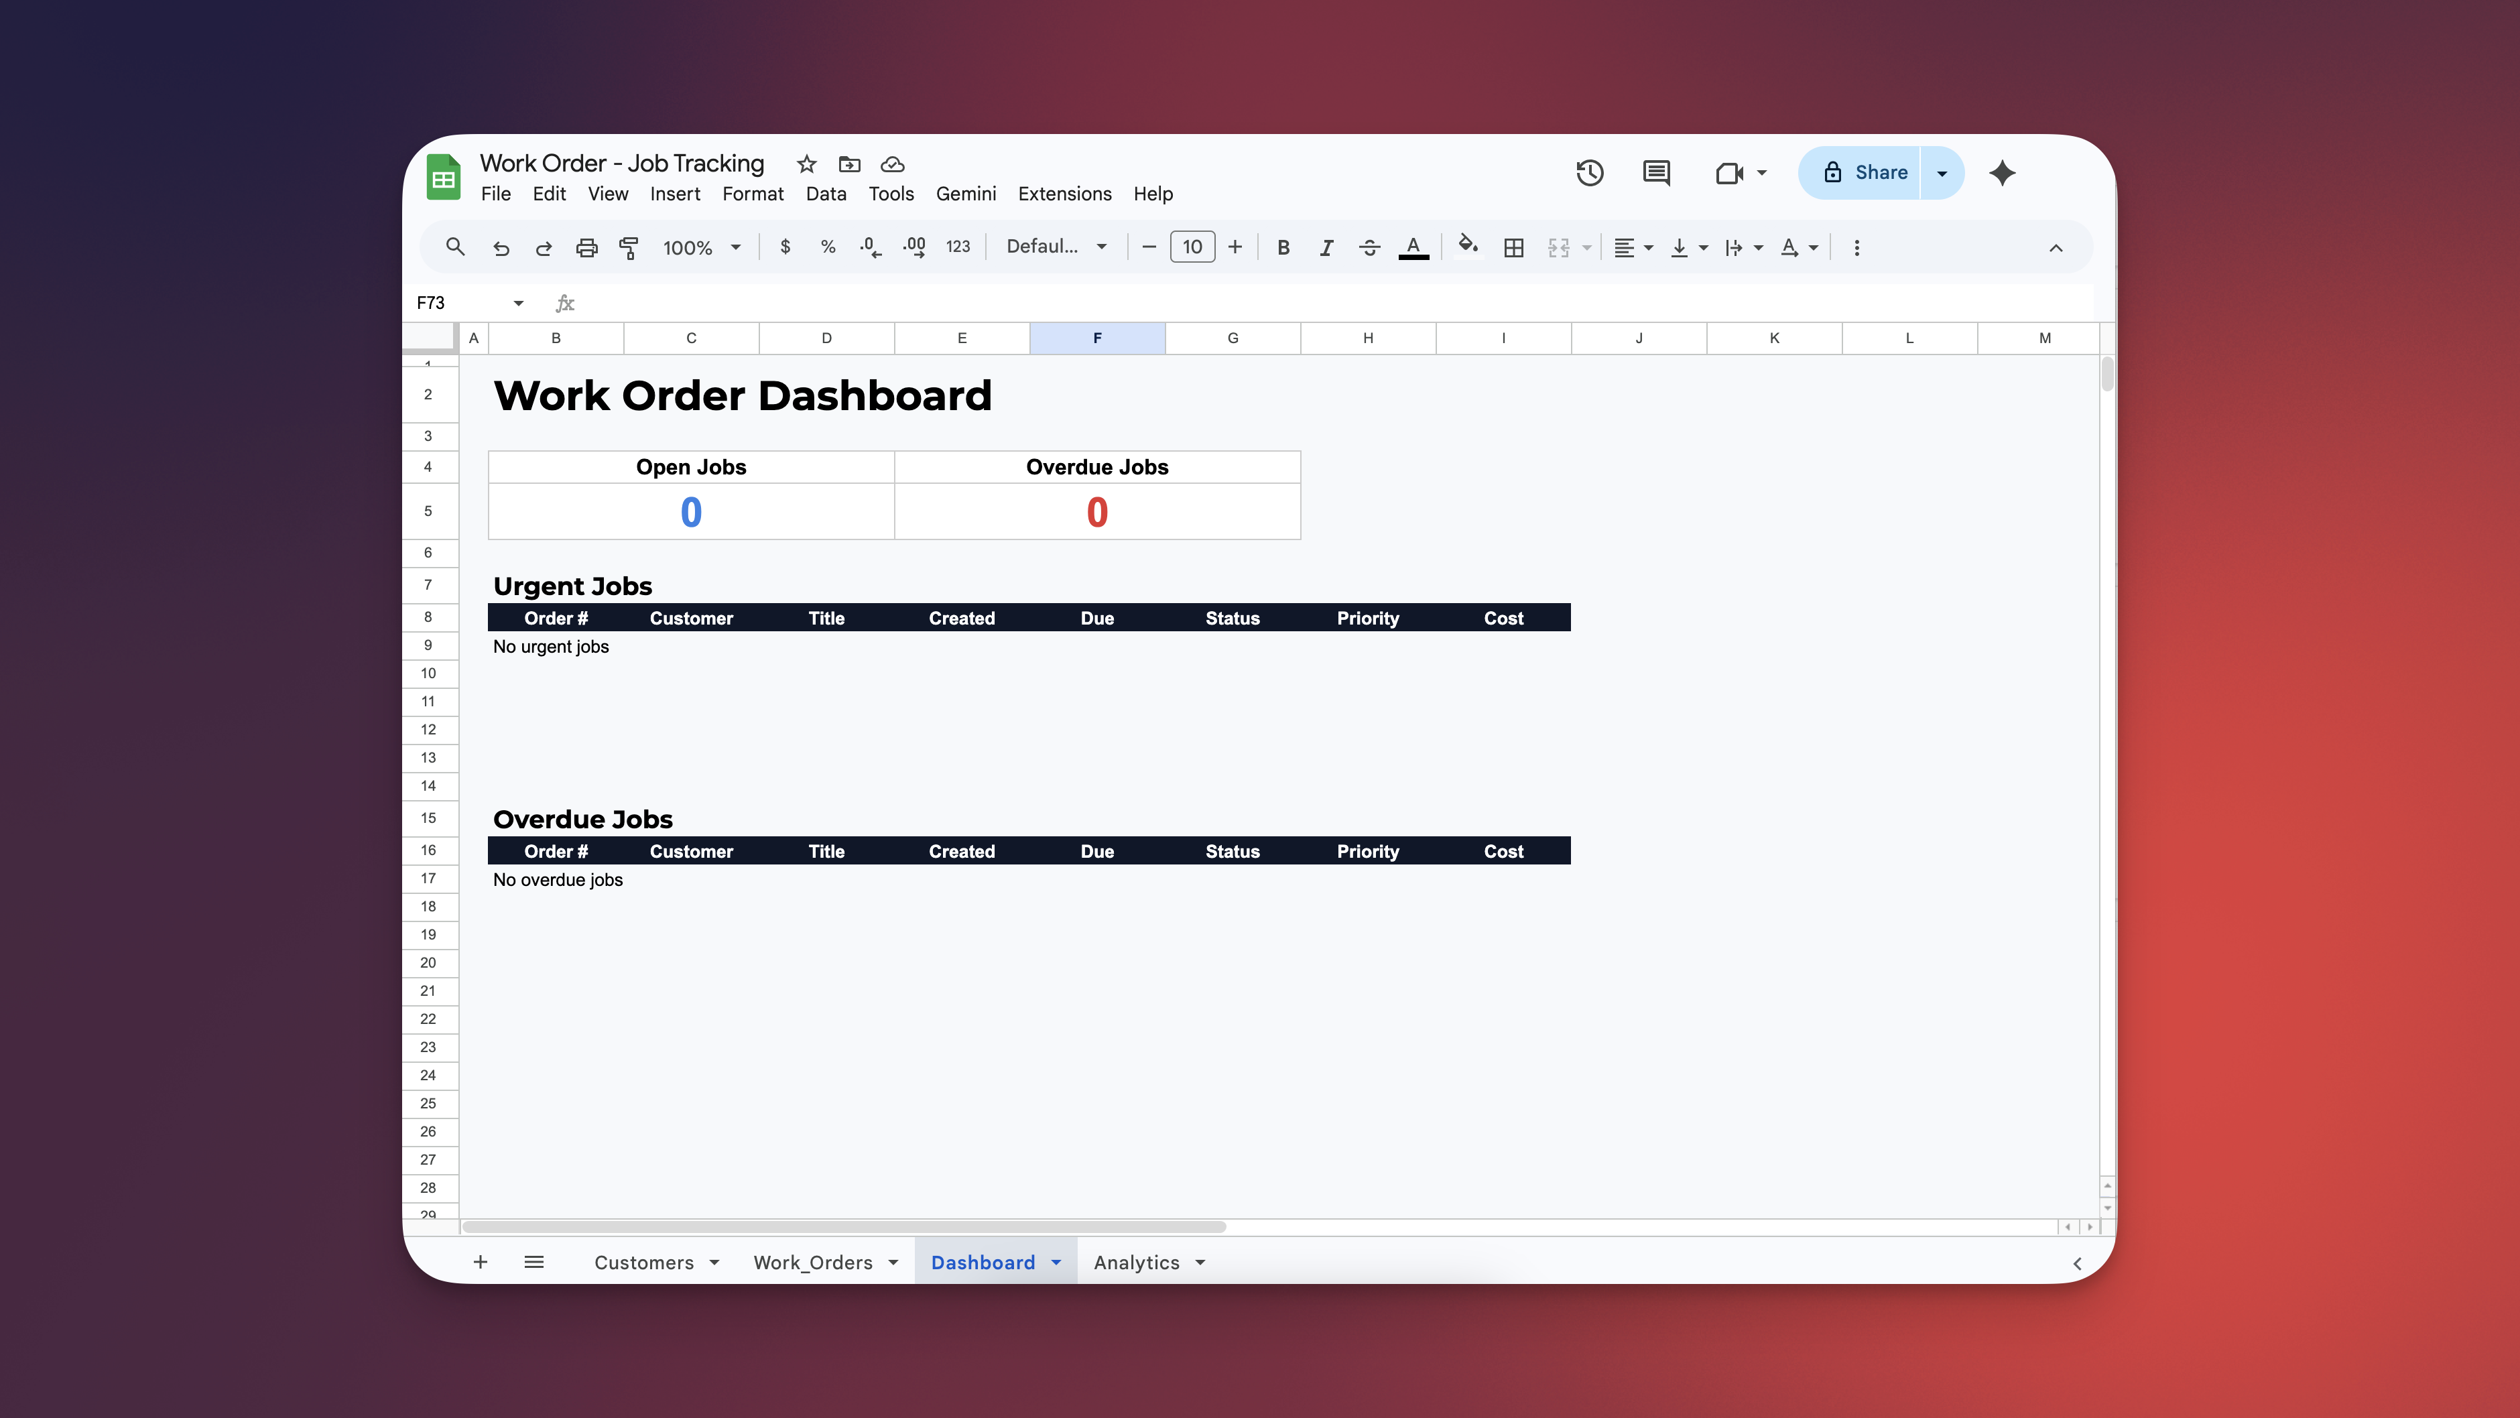Open the Dashboard sheet tab menu
This screenshot has width=2520, height=1418.
pos(1056,1263)
